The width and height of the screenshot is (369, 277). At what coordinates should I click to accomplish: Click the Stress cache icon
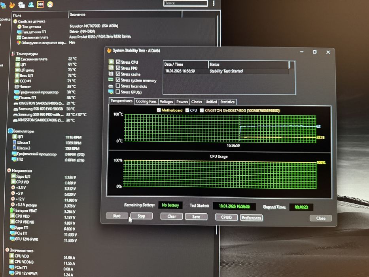[x=111, y=74]
